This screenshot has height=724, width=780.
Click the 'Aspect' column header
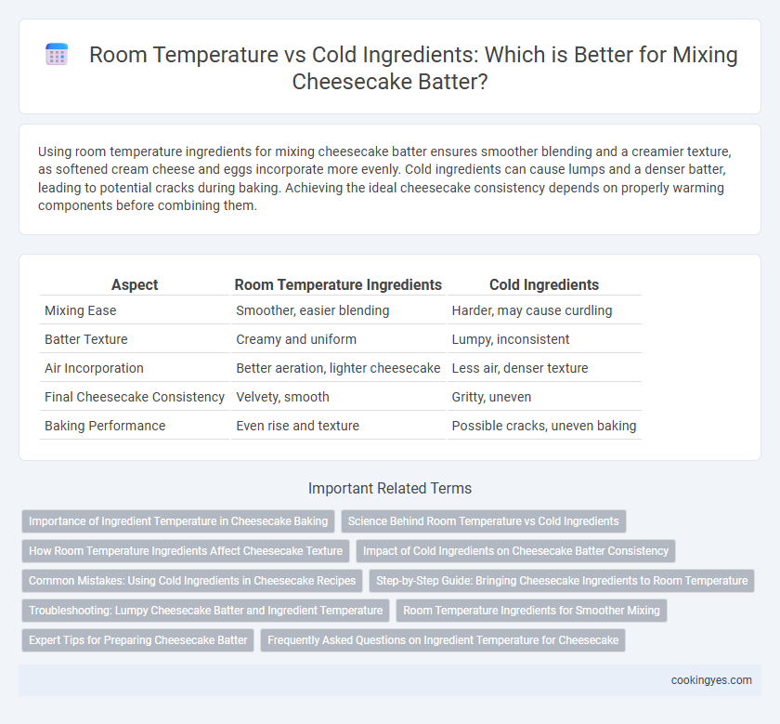135,284
